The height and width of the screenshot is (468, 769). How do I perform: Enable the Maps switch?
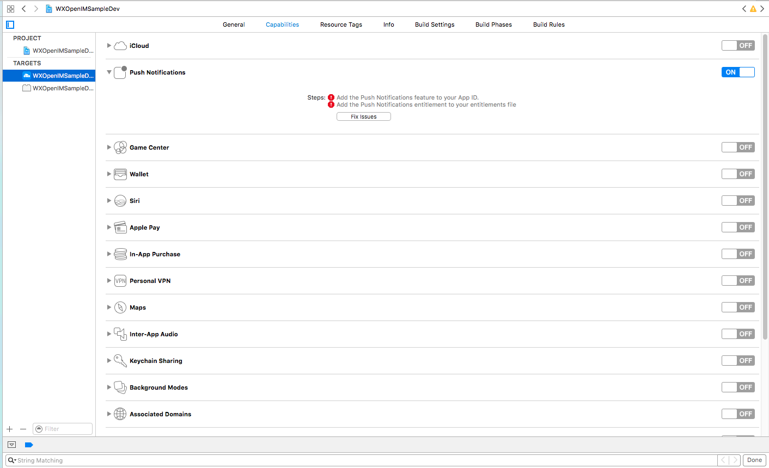[x=738, y=307]
